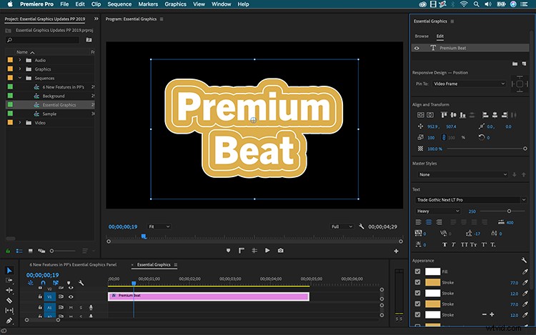
Task: Adjust the opacity slider handle
Action: [x=525, y=149]
